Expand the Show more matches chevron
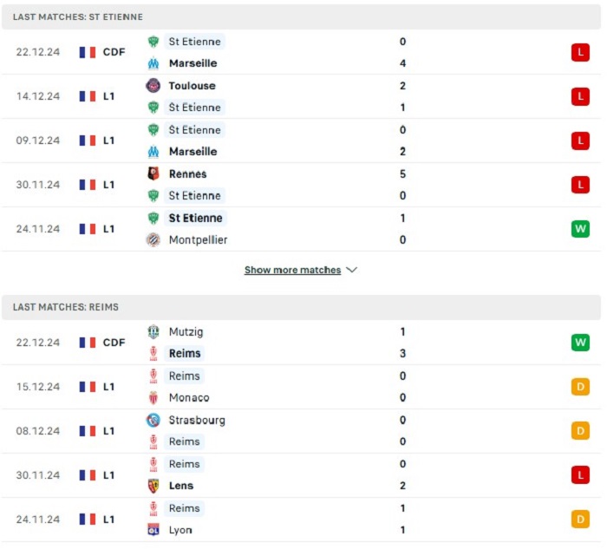Viewport: 607px width, 549px height. point(351,270)
